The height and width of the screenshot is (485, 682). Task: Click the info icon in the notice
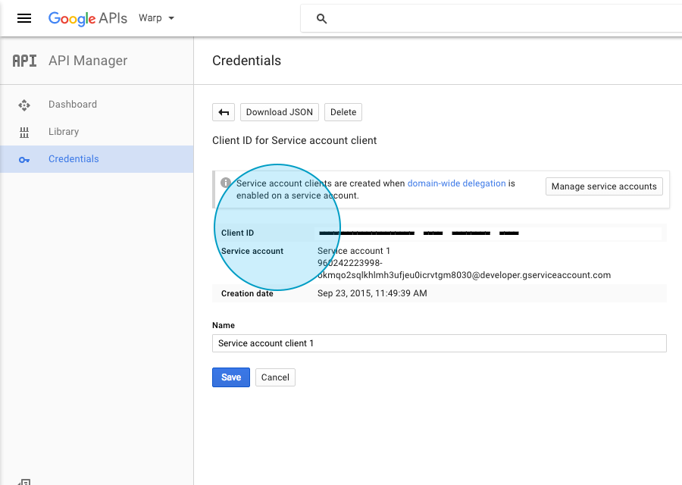(x=225, y=183)
